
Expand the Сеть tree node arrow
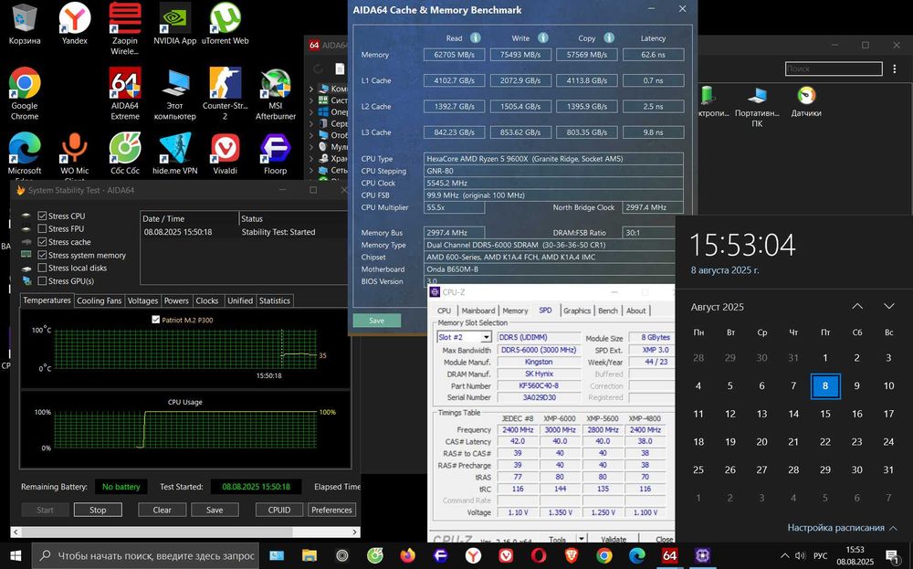coord(311,170)
